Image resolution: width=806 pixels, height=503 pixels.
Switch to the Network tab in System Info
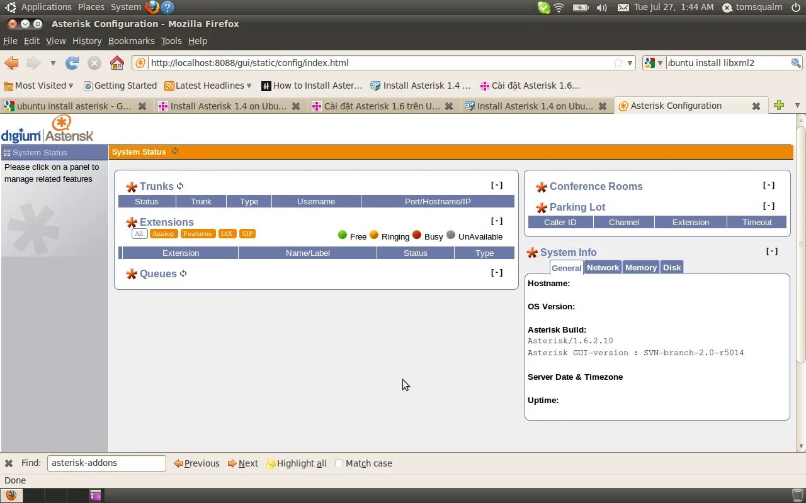603,267
